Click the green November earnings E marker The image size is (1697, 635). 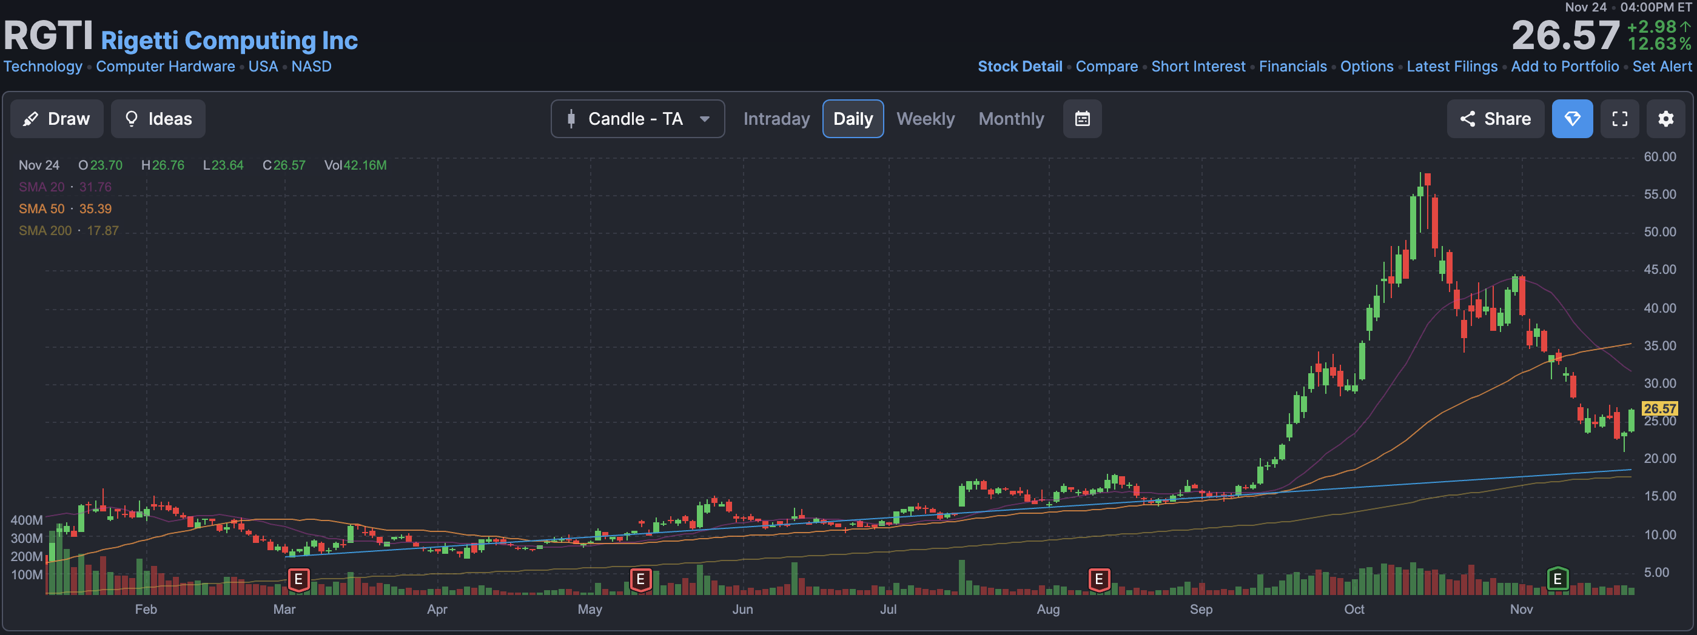pos(1558,579)
